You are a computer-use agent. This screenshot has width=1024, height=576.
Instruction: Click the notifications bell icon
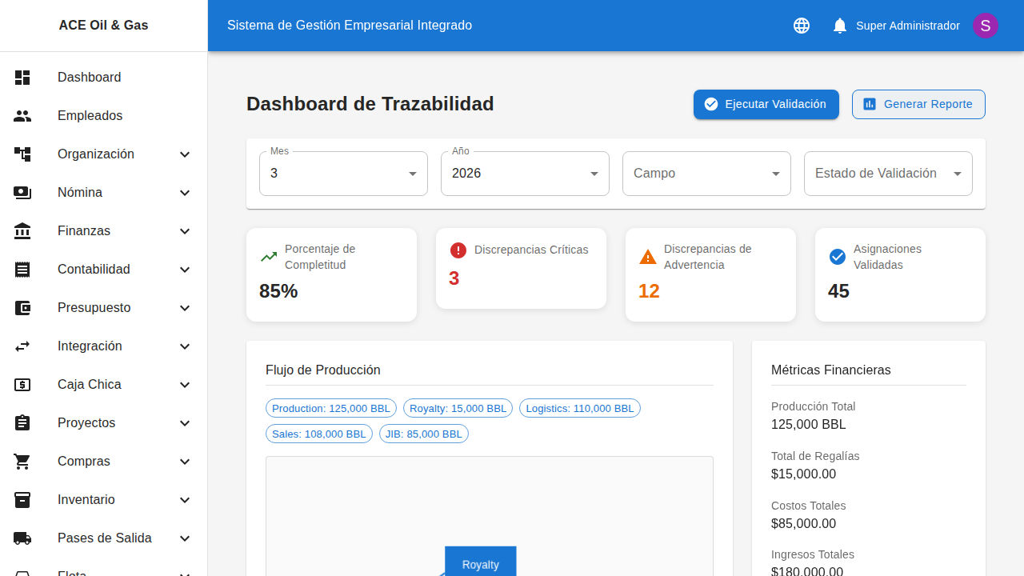[x=839, y=25]
